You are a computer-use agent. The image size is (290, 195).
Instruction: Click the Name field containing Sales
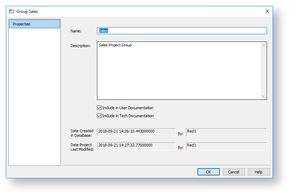tap(181, 31)
